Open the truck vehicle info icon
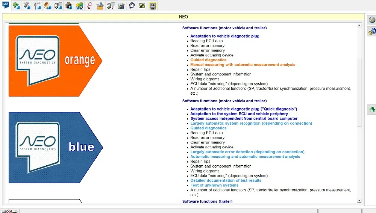Screen dimensions: 376x213 coord(58,6)
